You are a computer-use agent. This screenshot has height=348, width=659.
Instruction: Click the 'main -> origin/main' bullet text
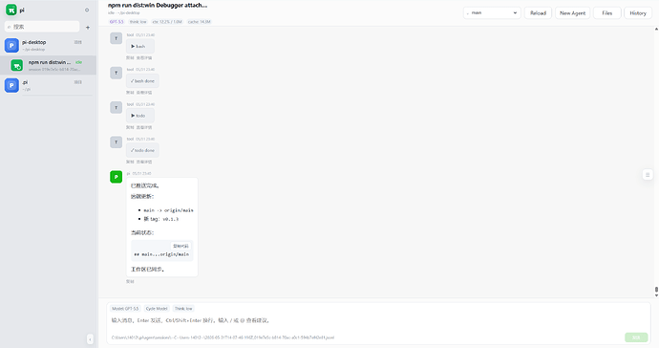[168, 210]
